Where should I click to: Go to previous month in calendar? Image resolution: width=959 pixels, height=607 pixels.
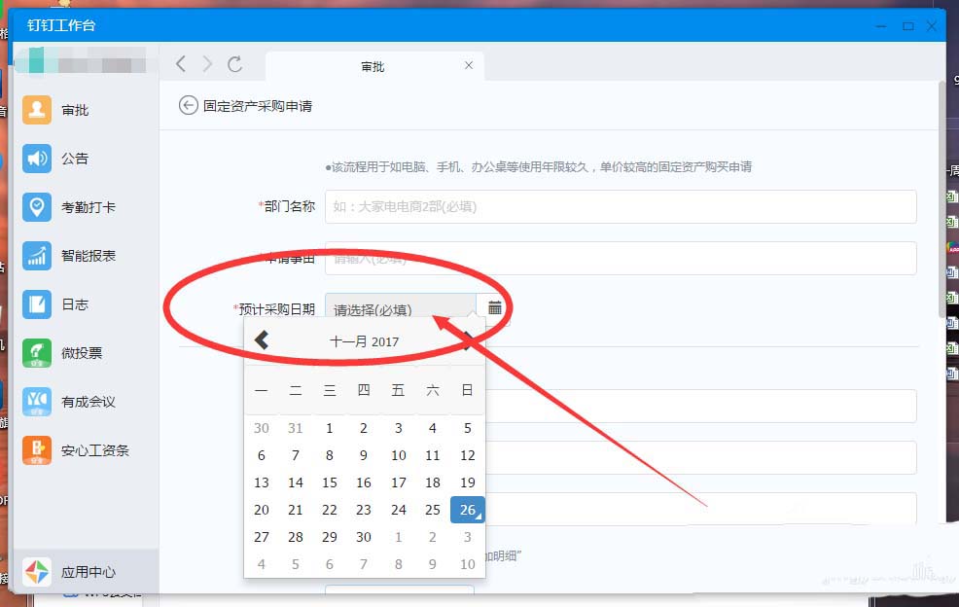[x=261, y=340]
